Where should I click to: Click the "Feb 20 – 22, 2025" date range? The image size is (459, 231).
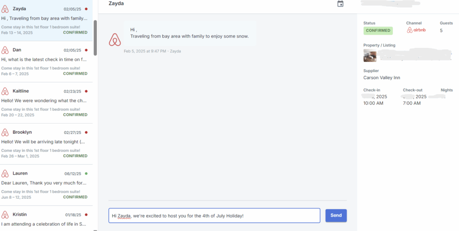coord(17,115)
